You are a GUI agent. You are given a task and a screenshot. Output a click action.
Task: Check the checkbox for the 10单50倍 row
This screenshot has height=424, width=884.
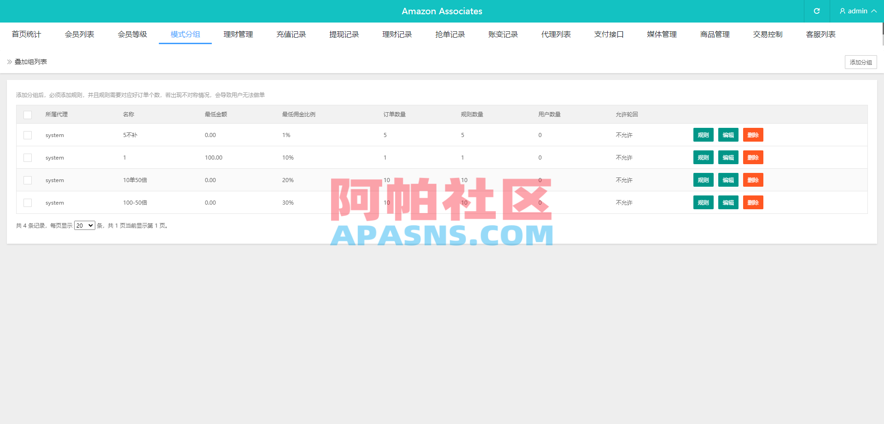[x=28, y=180]
